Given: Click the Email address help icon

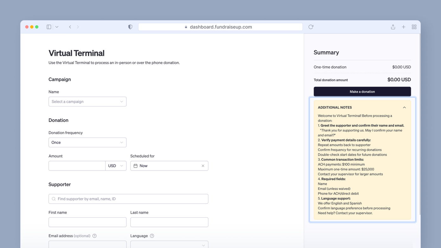Looking at the screenshot, I should pyautogui.click(x=94, y=236).
